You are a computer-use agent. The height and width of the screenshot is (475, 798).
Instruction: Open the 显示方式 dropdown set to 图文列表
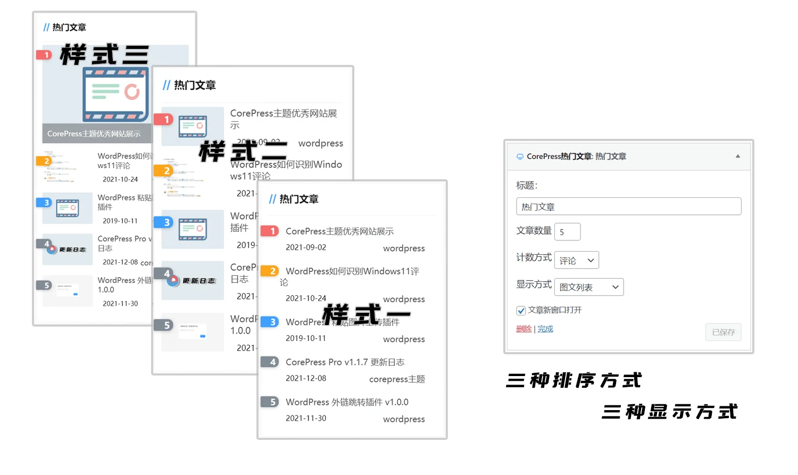589,287
